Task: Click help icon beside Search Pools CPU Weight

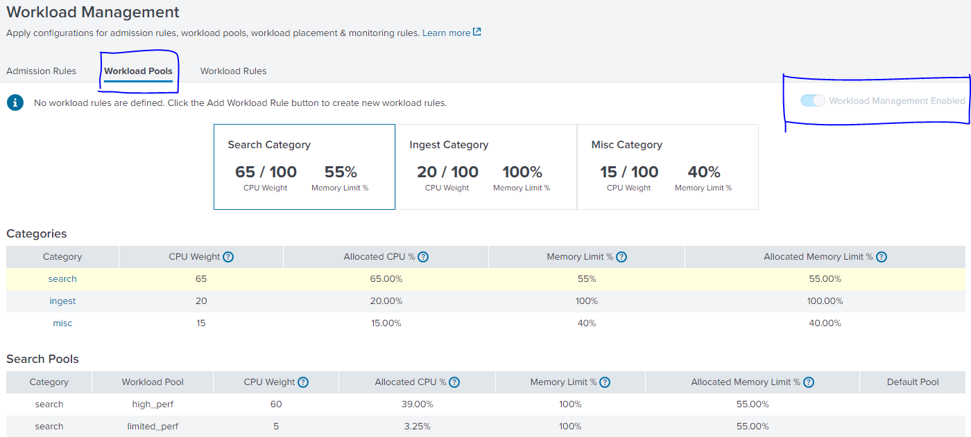Action: [303, 382]
